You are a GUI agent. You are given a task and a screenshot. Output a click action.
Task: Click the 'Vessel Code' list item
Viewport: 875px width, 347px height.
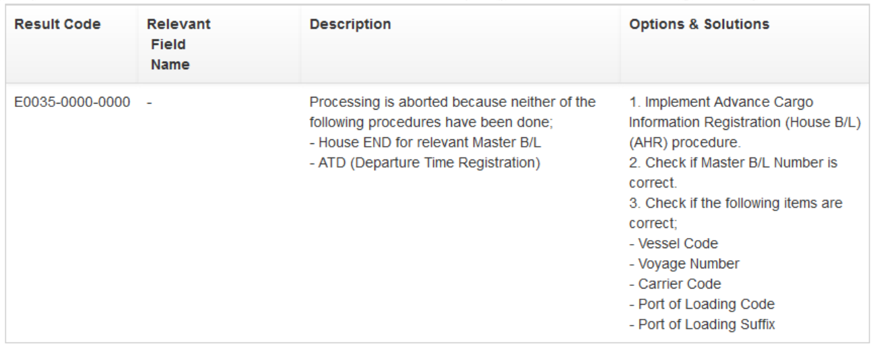674,243
